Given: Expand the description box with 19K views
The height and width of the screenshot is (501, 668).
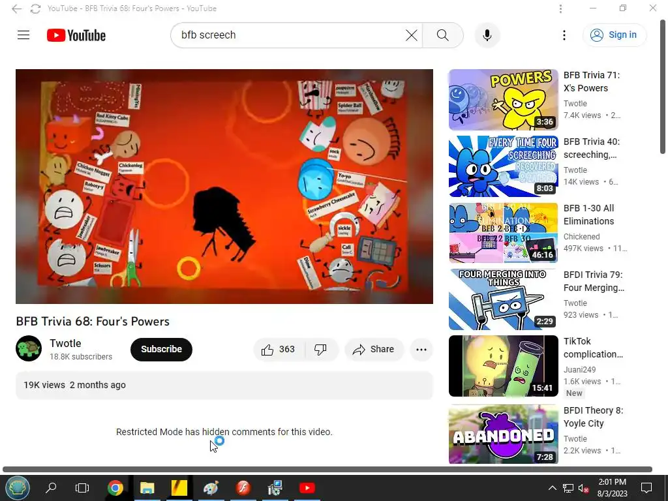Looking at the screenshot, I should coord(224,385).
